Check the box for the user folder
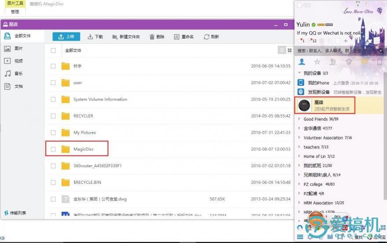The width and height of the screenshot is (387, 243). tap(53, 83)
